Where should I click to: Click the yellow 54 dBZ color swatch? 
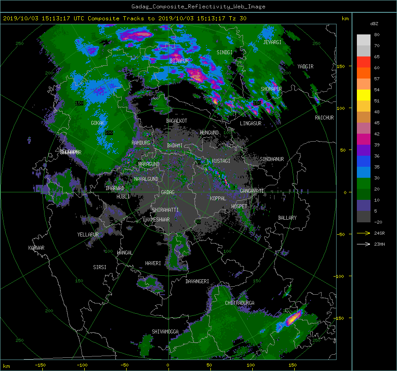[363, 95]
